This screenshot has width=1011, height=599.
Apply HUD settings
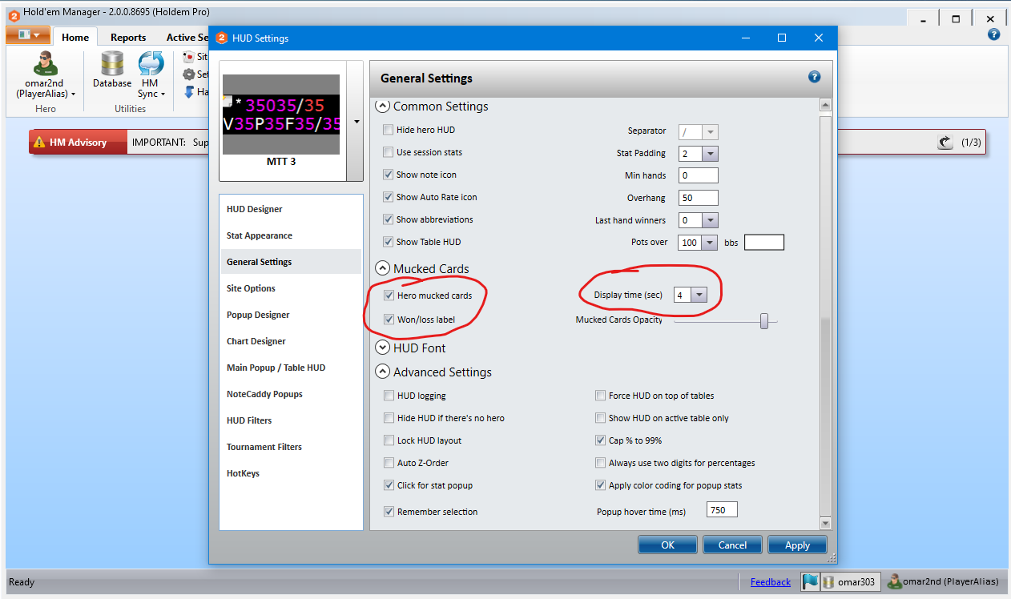point(797,545)
